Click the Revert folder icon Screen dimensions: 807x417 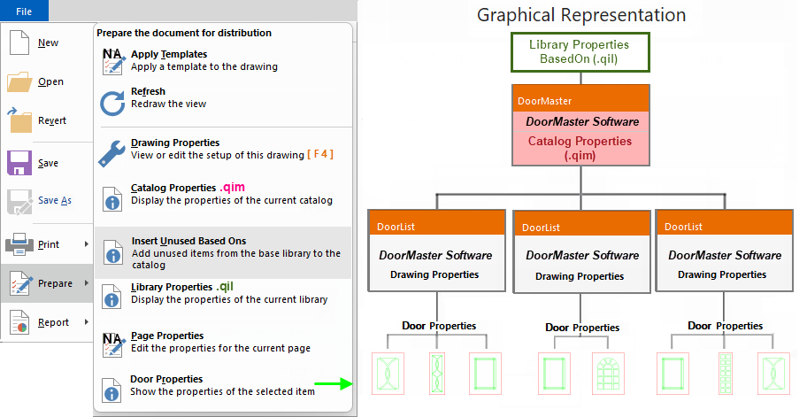point(19,120)
